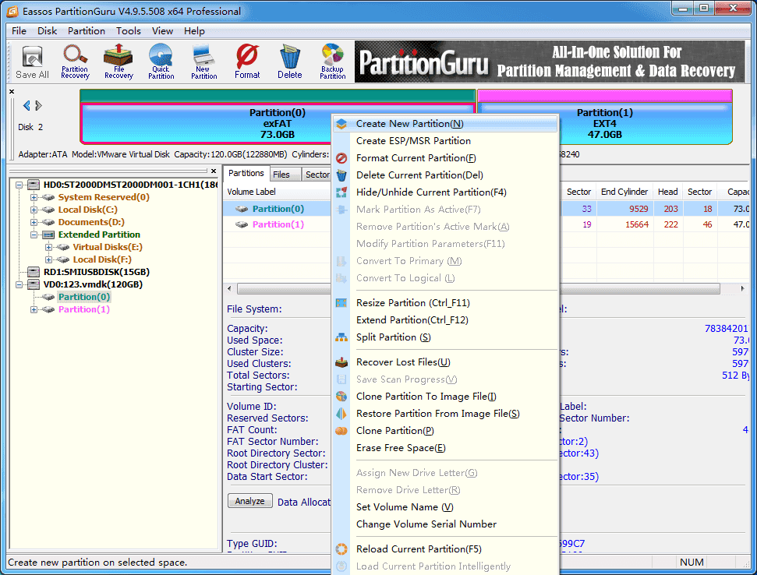
Task: Click the HD0 hard disk icon
Action: click(34, 185)
